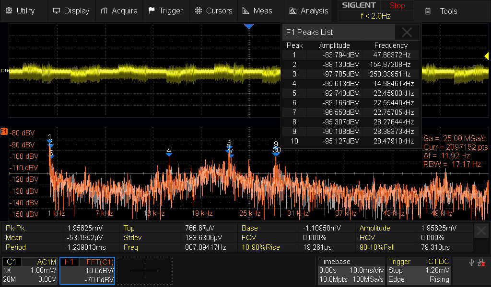Viewport: 491px width, 287px height.
Task: Close the F1 Peaks List panel
Action: [x=407, y=33]
